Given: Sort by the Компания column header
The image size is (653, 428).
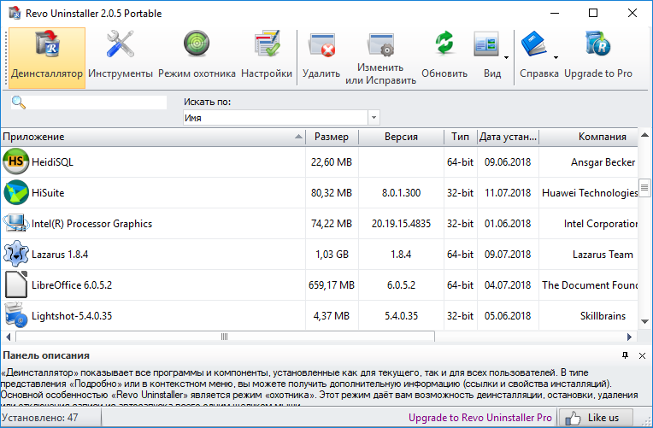Looking at the screenshot, I should (x=588, y=137).
